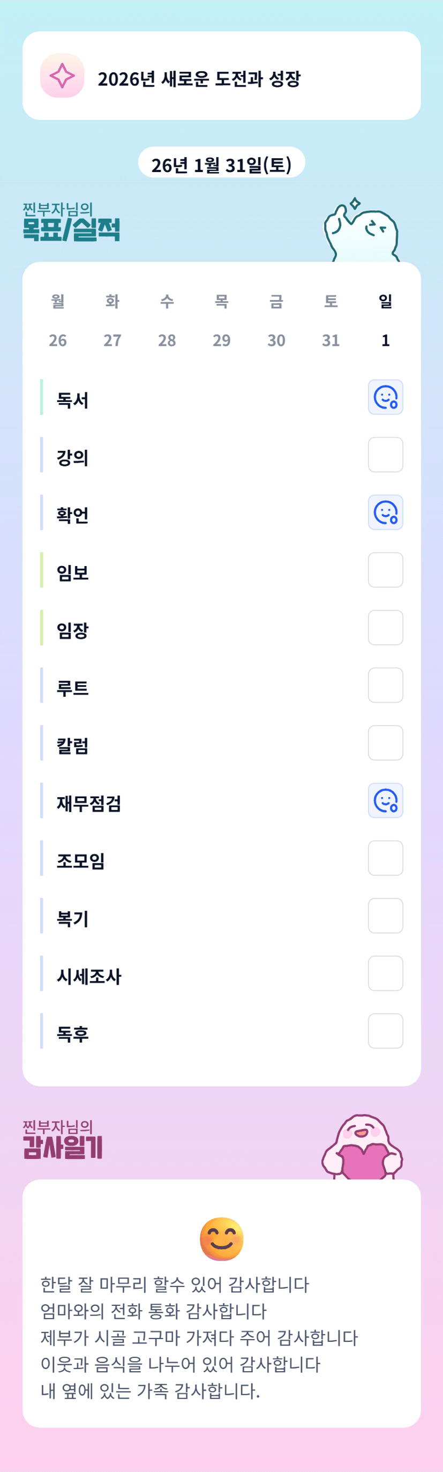The width and height of the screenshot is (443, 1472).
Task: Check the 임보 checkbox
Action: [385, 570]
